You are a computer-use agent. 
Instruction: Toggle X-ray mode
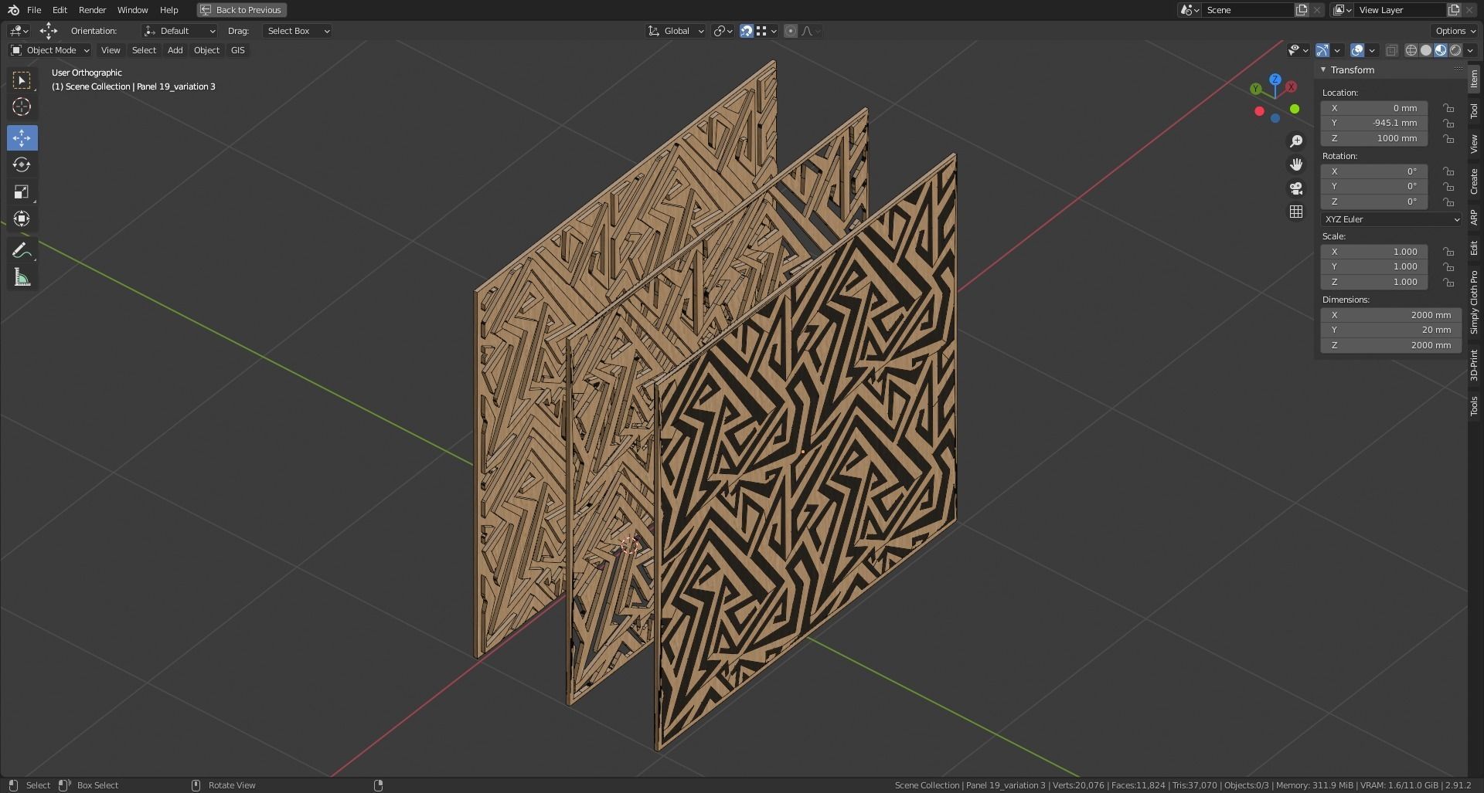[x=1391, y=50]
